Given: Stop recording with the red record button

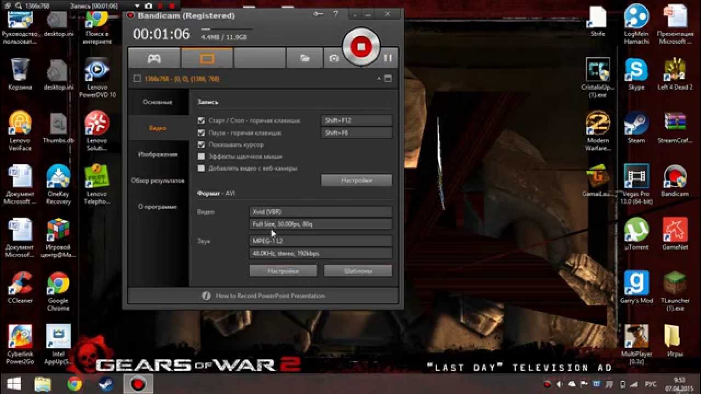Looking at the screenshot, I should (361, 47).
